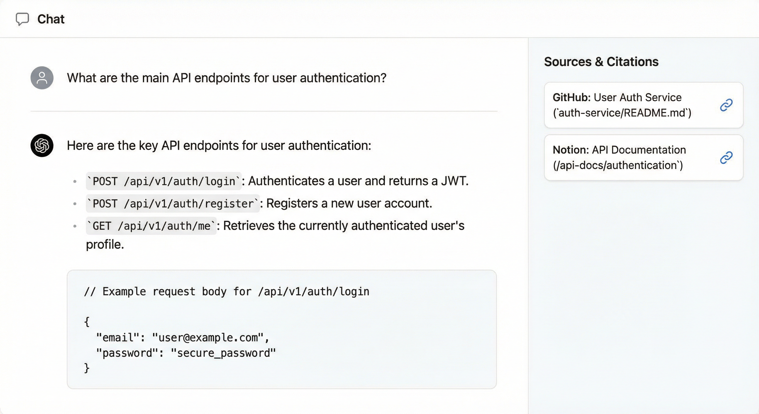Click the email line in the JSON example
The image size is (759, 414).
pos(183,338)
